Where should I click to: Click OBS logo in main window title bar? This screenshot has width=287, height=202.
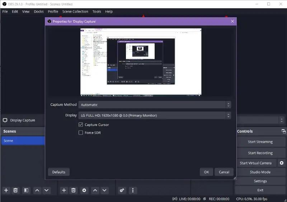tap(4, 4)
